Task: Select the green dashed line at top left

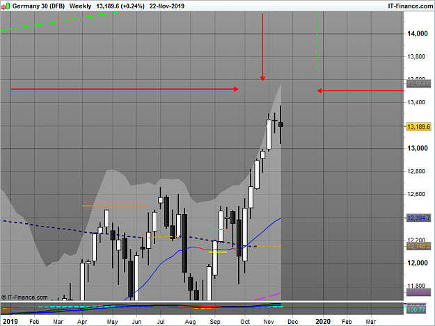Action: pyautogui.click(x=60, y=21)
